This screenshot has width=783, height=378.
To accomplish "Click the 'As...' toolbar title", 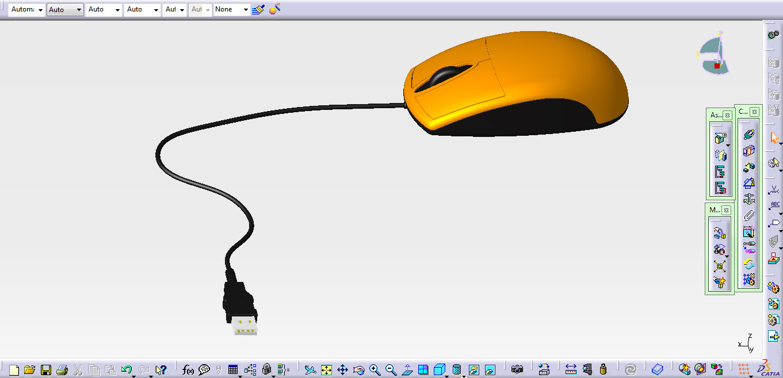I will pyautogui.click(x=716, y=115).
